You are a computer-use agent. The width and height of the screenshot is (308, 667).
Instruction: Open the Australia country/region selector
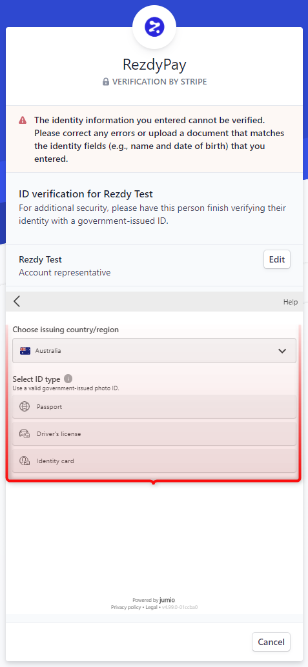[154, 351]
